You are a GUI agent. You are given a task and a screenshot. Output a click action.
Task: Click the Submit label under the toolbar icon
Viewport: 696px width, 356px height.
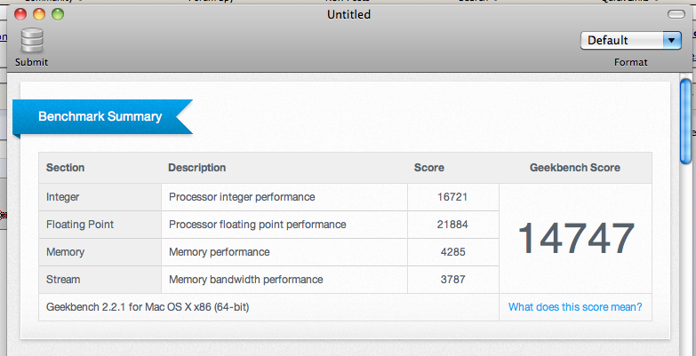point(32,62)
